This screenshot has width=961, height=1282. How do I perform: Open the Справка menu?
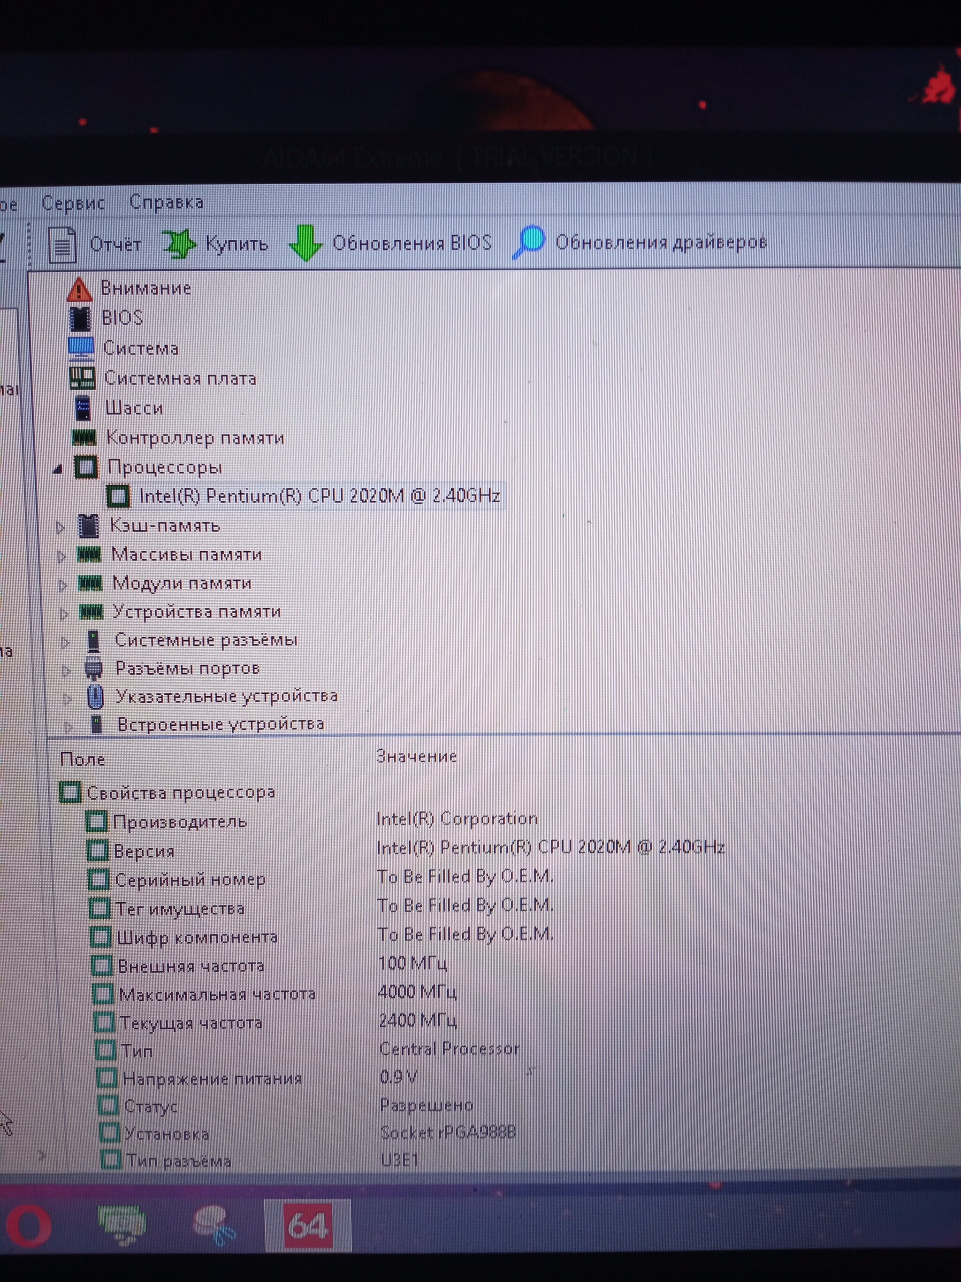[x=166, y=202]
